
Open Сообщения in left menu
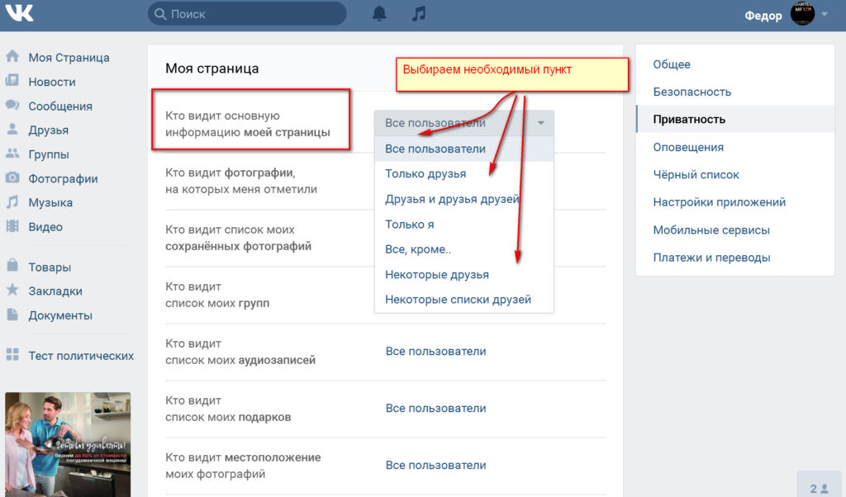click(x=60, y=106)
